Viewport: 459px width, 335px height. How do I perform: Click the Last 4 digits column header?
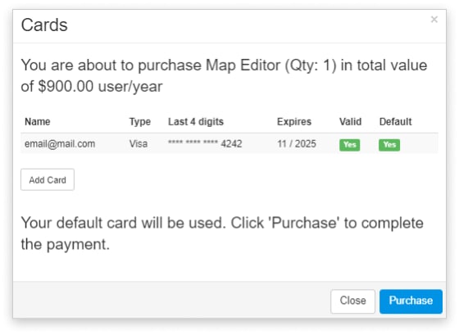pyautogui.click(x=196, y=122)
